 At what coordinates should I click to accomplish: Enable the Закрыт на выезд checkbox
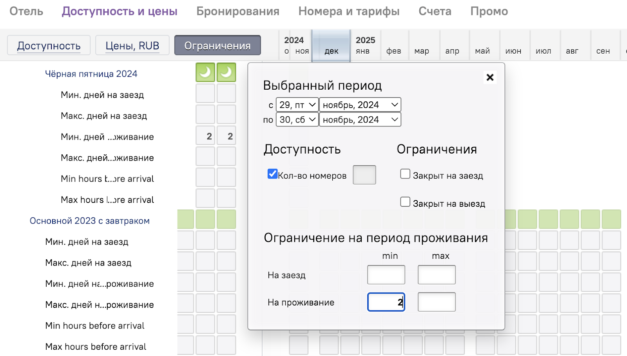[x=405, y=202]
